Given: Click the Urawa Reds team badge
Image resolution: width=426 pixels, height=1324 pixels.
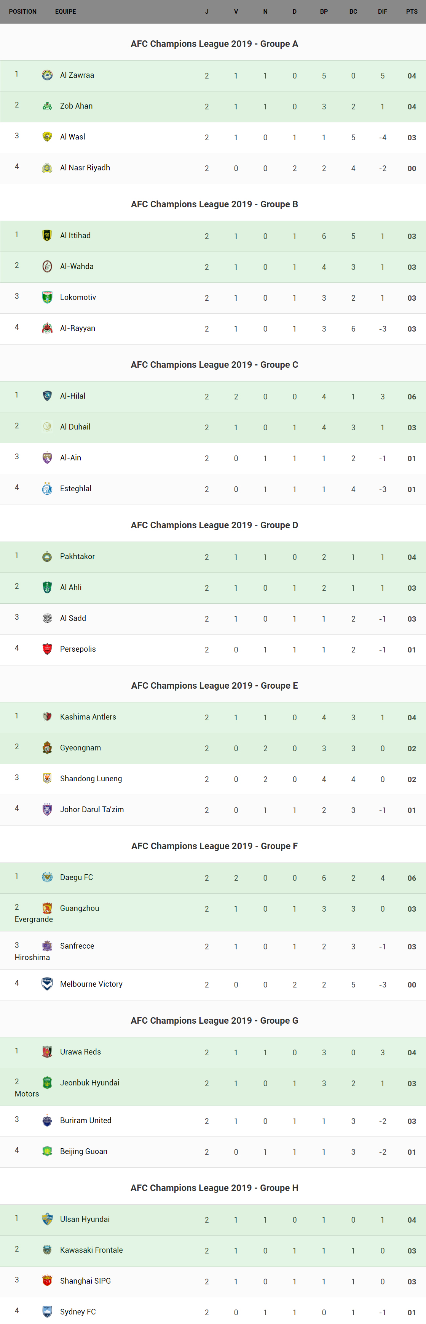Looking at the screenshot, I should click(47, 1052).
